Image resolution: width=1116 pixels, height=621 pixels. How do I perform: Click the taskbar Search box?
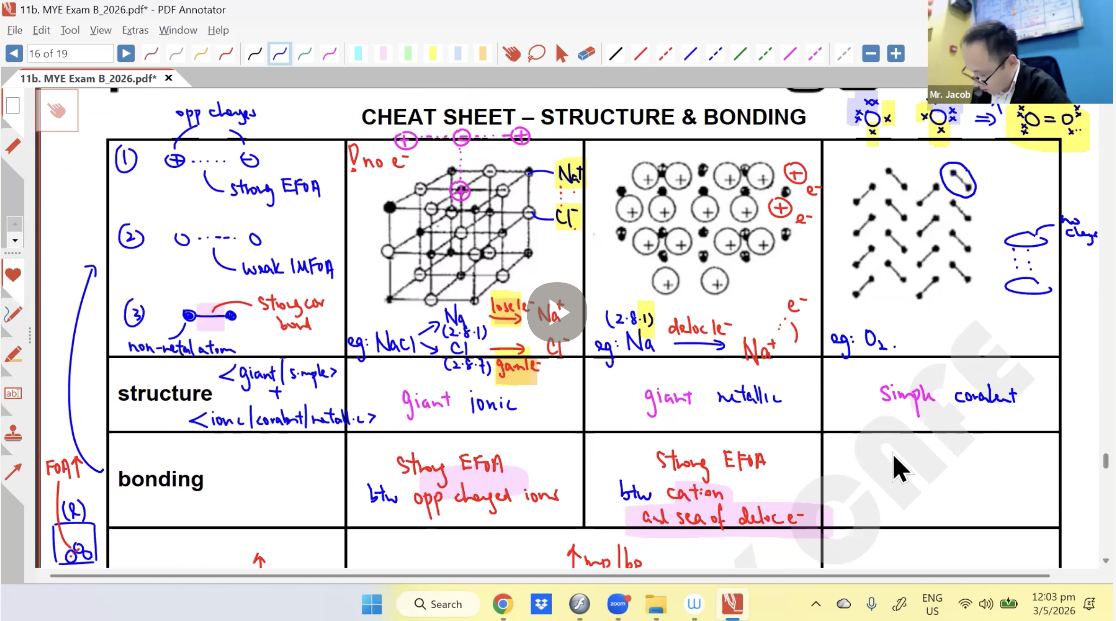coord(438,604)
